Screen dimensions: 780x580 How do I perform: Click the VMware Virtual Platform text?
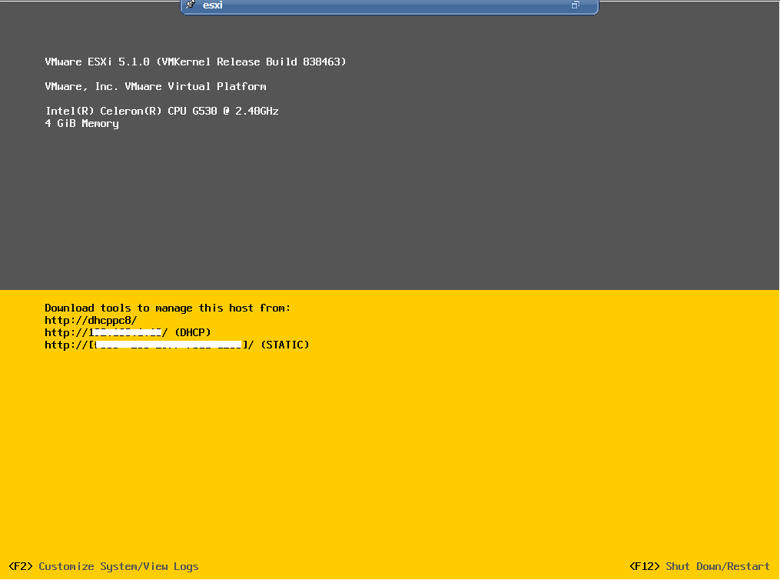tap(156, 86)
